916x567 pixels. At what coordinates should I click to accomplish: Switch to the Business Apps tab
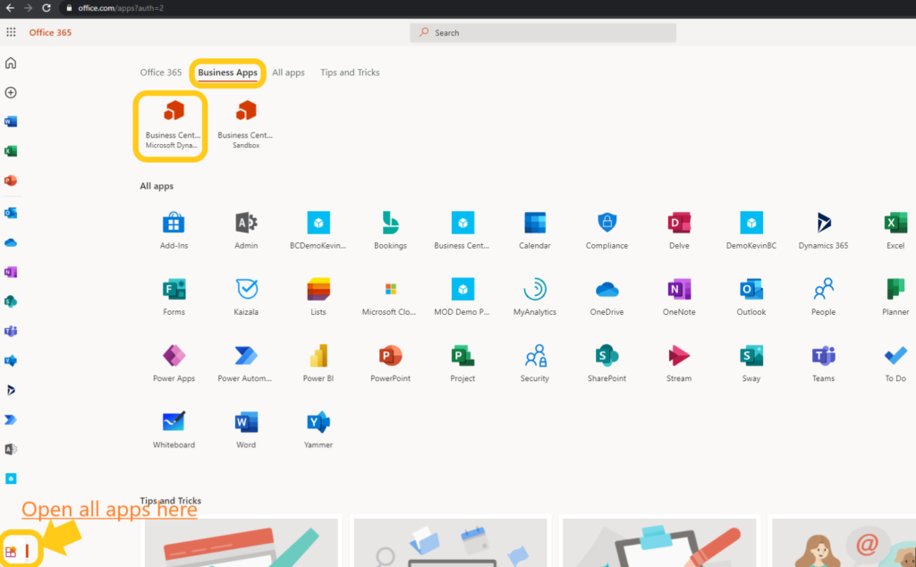pos(227,72)
